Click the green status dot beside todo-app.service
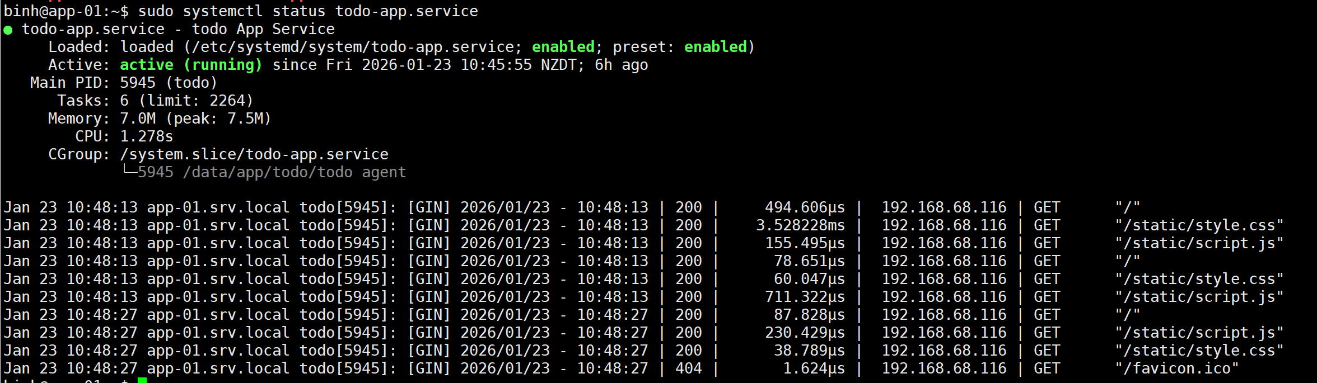This screenshot has width=1317, height=383. coord(8,30)
